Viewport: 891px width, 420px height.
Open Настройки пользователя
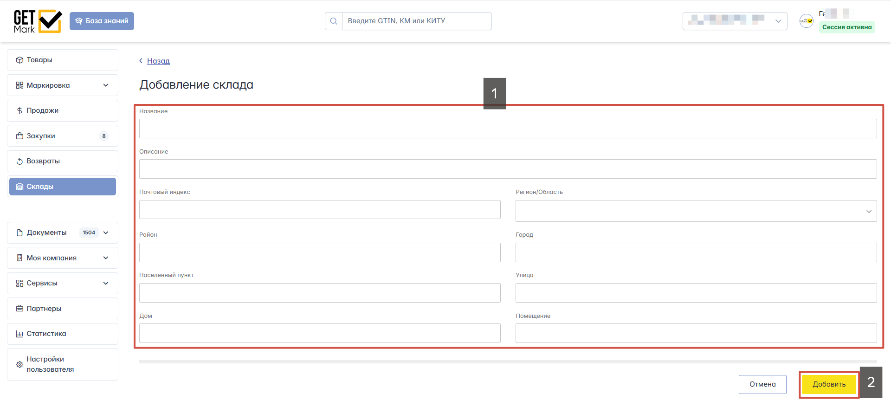pos(63,364)
